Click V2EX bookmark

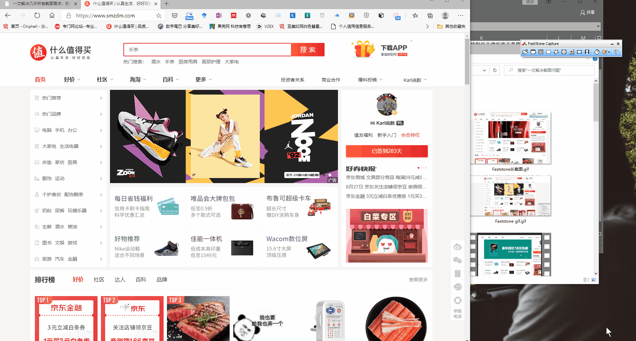[x=265, y=26]
